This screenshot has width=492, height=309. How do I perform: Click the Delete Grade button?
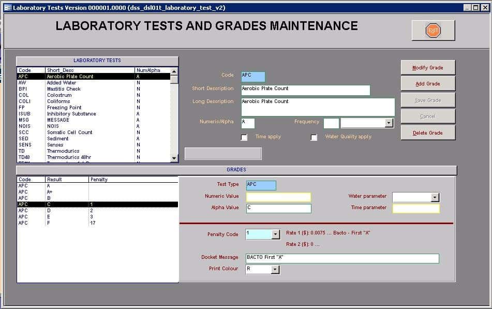[427, 133]
